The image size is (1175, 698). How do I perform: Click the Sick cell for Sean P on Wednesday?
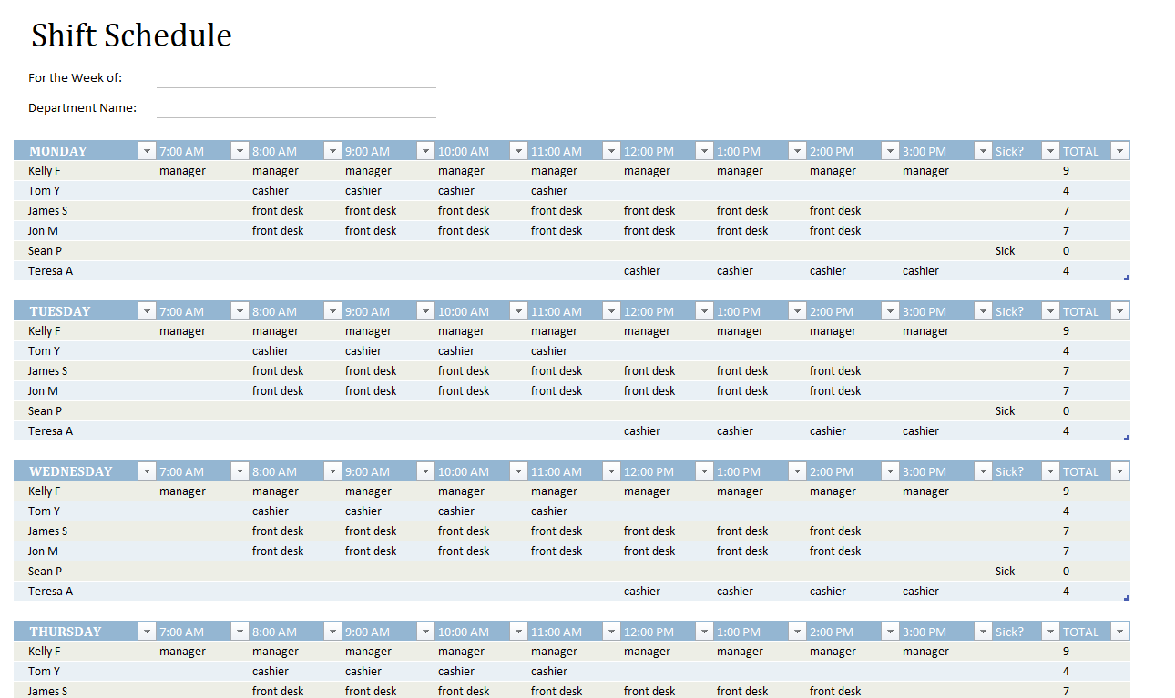point(1005,572)
